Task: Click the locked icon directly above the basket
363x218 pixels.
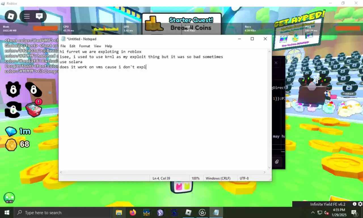Action: [33, 89]
